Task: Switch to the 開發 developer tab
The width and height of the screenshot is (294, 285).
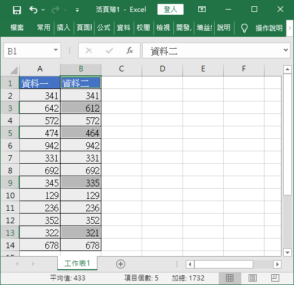Action: 184,28
